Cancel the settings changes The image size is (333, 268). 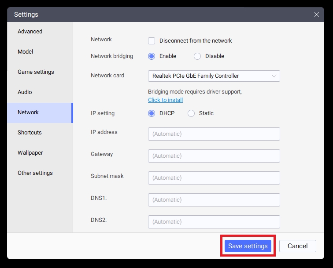point(297,246)
